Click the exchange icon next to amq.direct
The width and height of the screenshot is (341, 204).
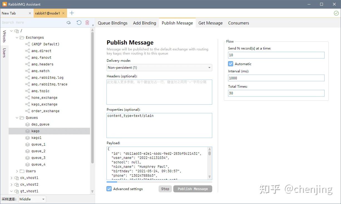[27, 51]
